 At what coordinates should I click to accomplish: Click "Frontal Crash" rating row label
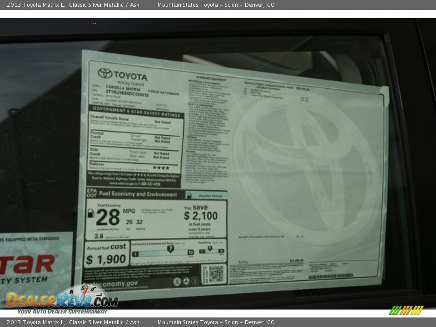click(x=97, y=134)
